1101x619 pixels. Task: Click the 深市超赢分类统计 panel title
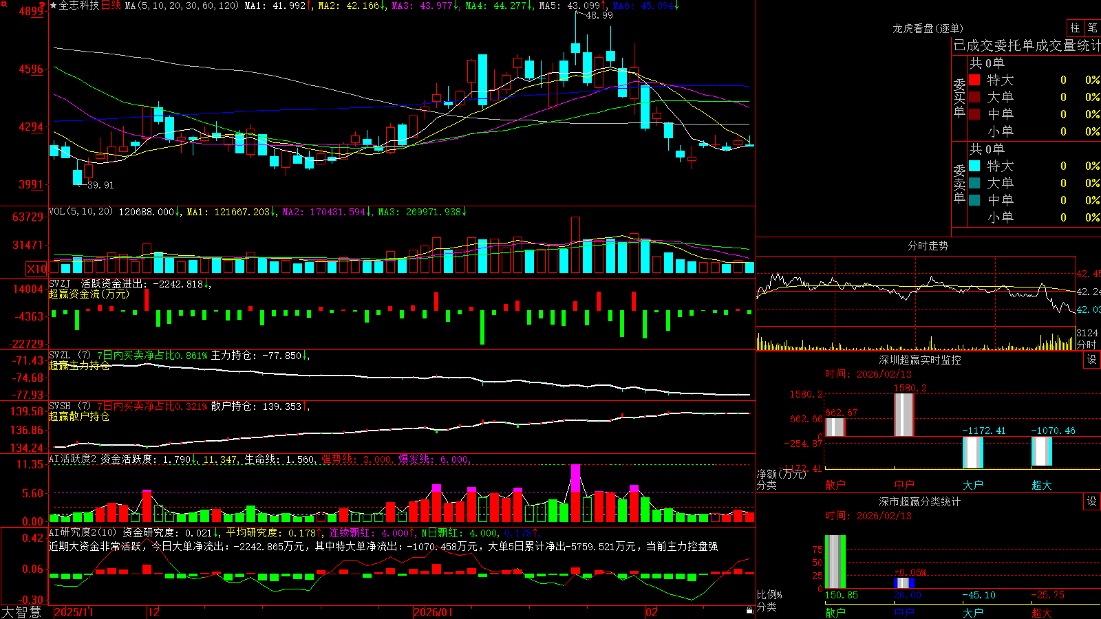click(x=920, y=501)
